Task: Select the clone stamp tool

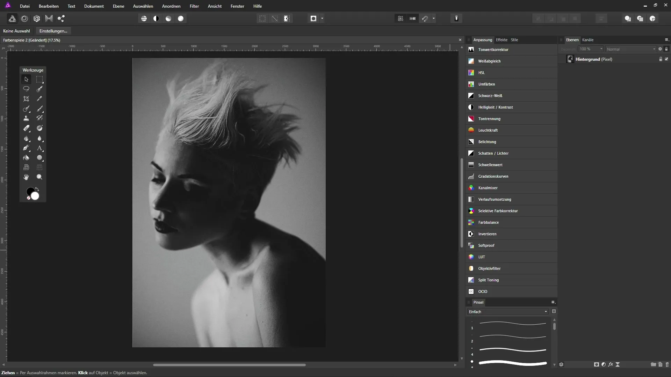Action: 26,118
